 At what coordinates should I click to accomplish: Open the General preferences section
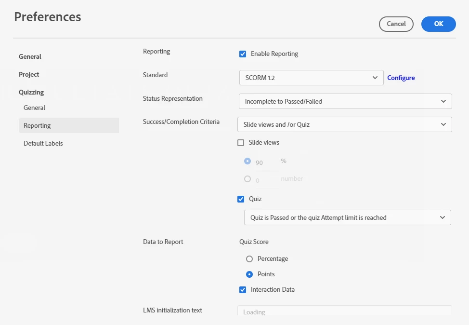click(x=30, y=56)
